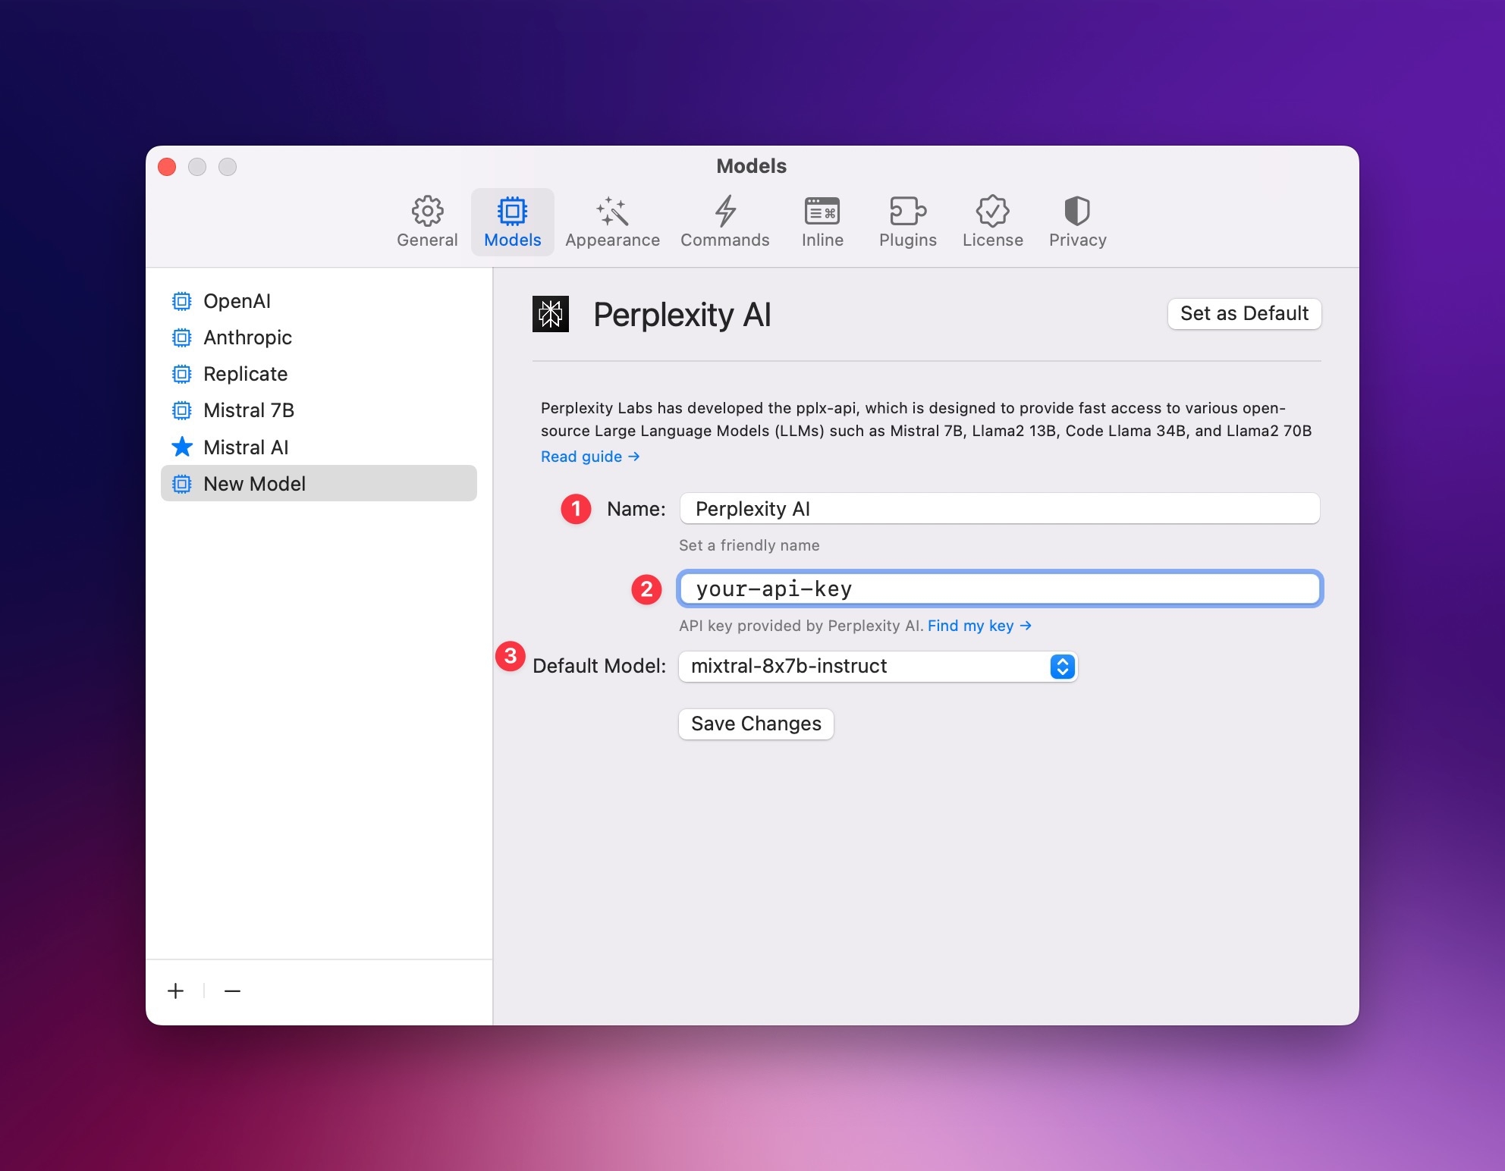Select Mistral AI starred model
The height and width of the screenshot is (1171, 1505).
click(x=246, y=447)
